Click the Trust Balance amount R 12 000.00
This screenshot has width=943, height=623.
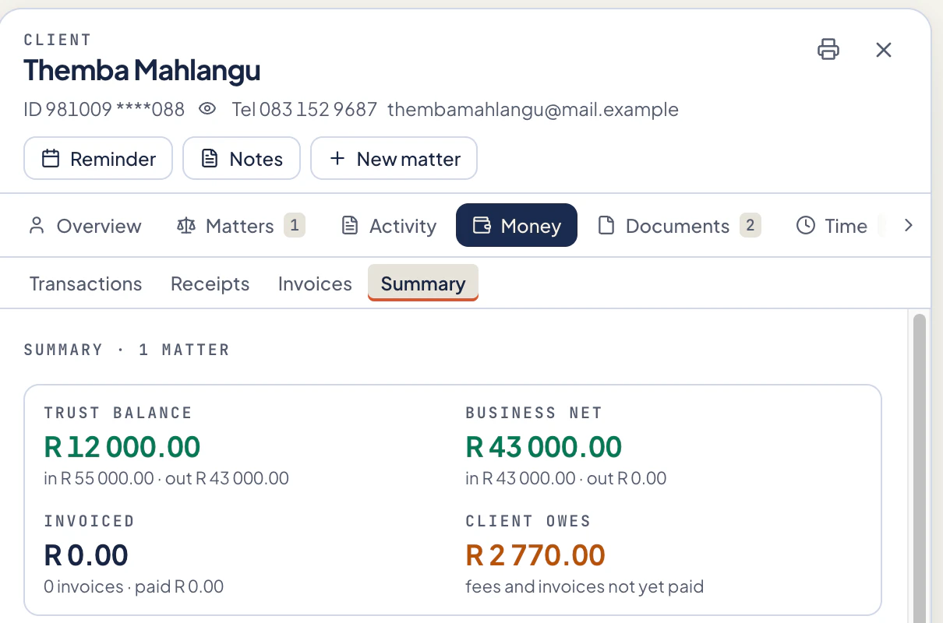[x=122, y=447]
